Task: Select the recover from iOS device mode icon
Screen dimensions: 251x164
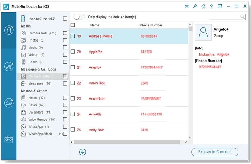Action: [x=9, y=30]
